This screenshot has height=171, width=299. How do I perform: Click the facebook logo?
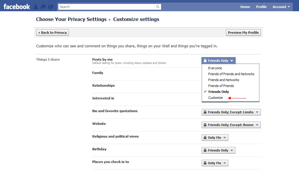click(16, 6)
